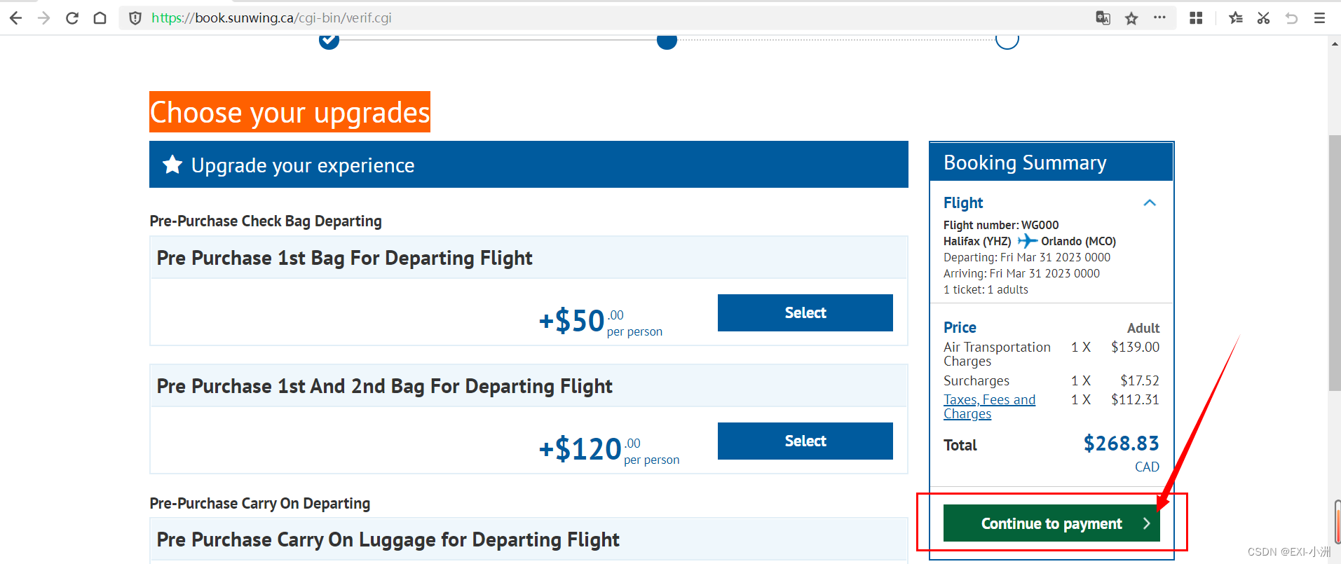Click the middle progress step indicator
The image size is (1341, 564).
click(x=666, y=41)
